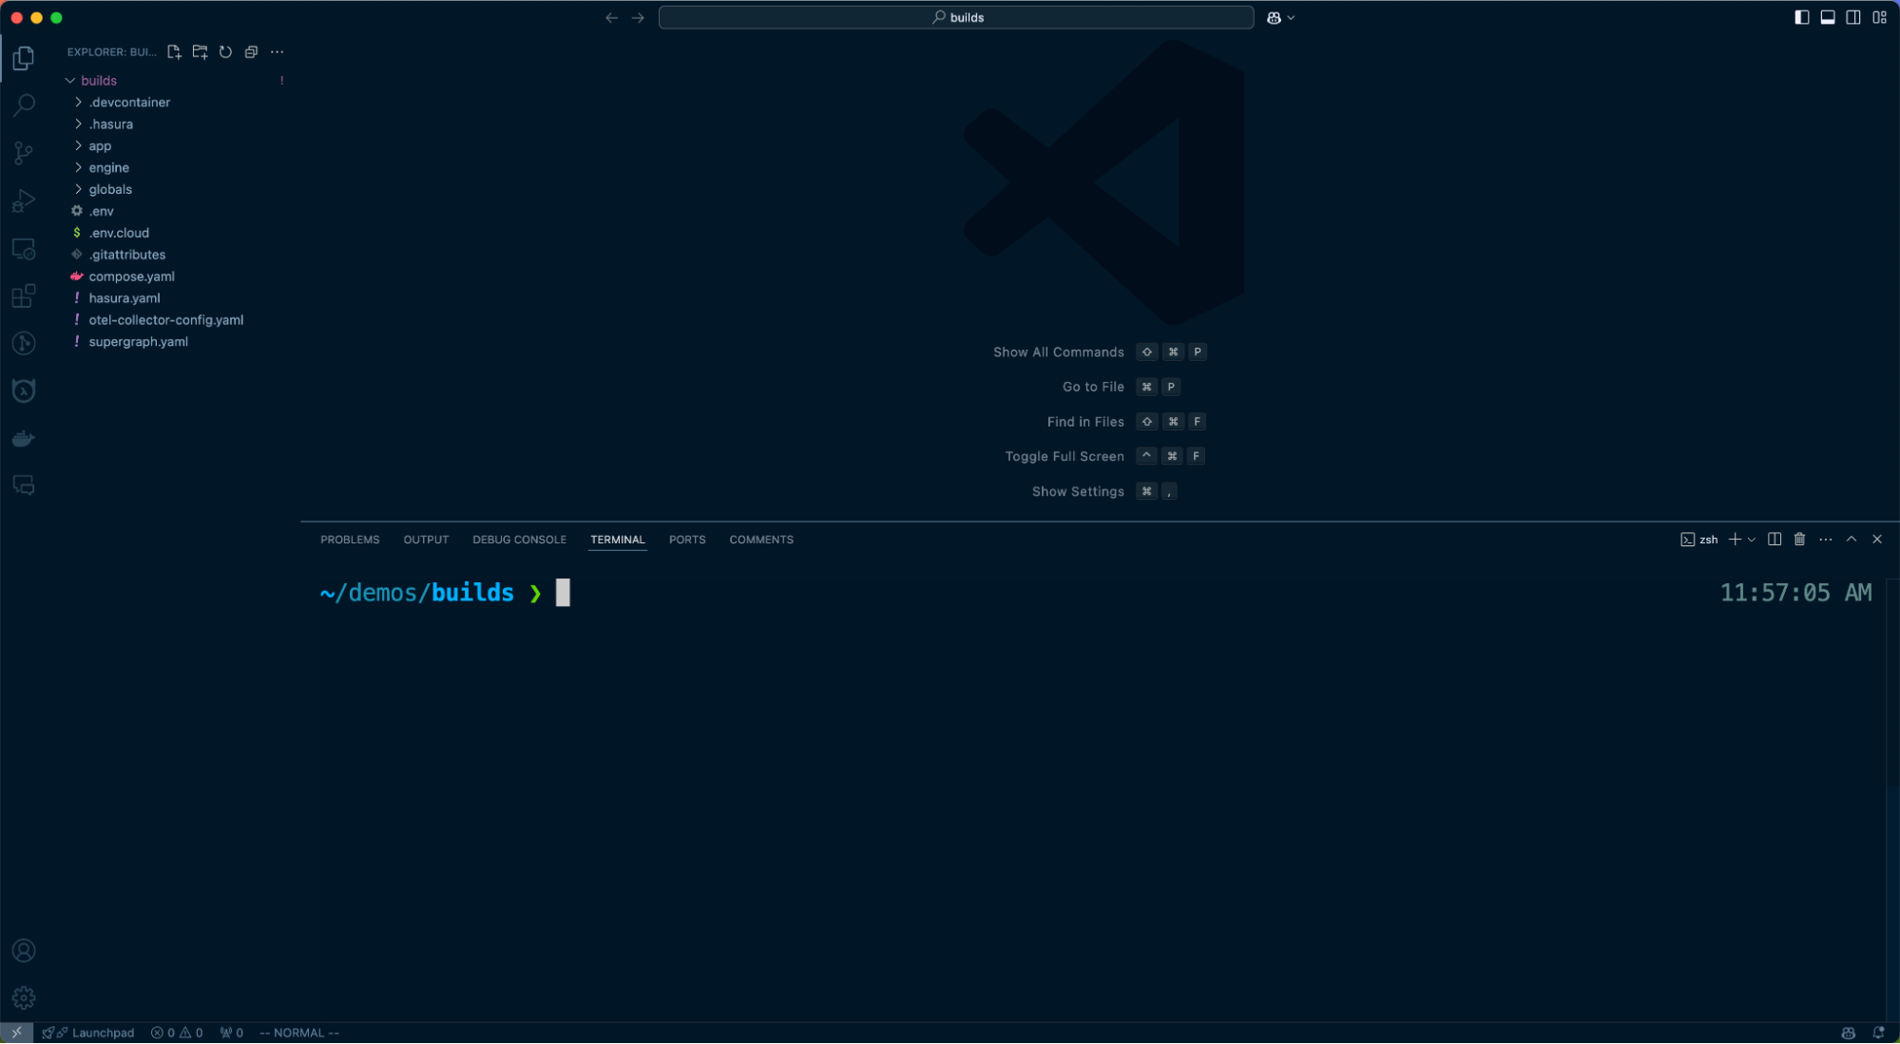
Task: Open Source Control view
Action: tap(24, 153)
